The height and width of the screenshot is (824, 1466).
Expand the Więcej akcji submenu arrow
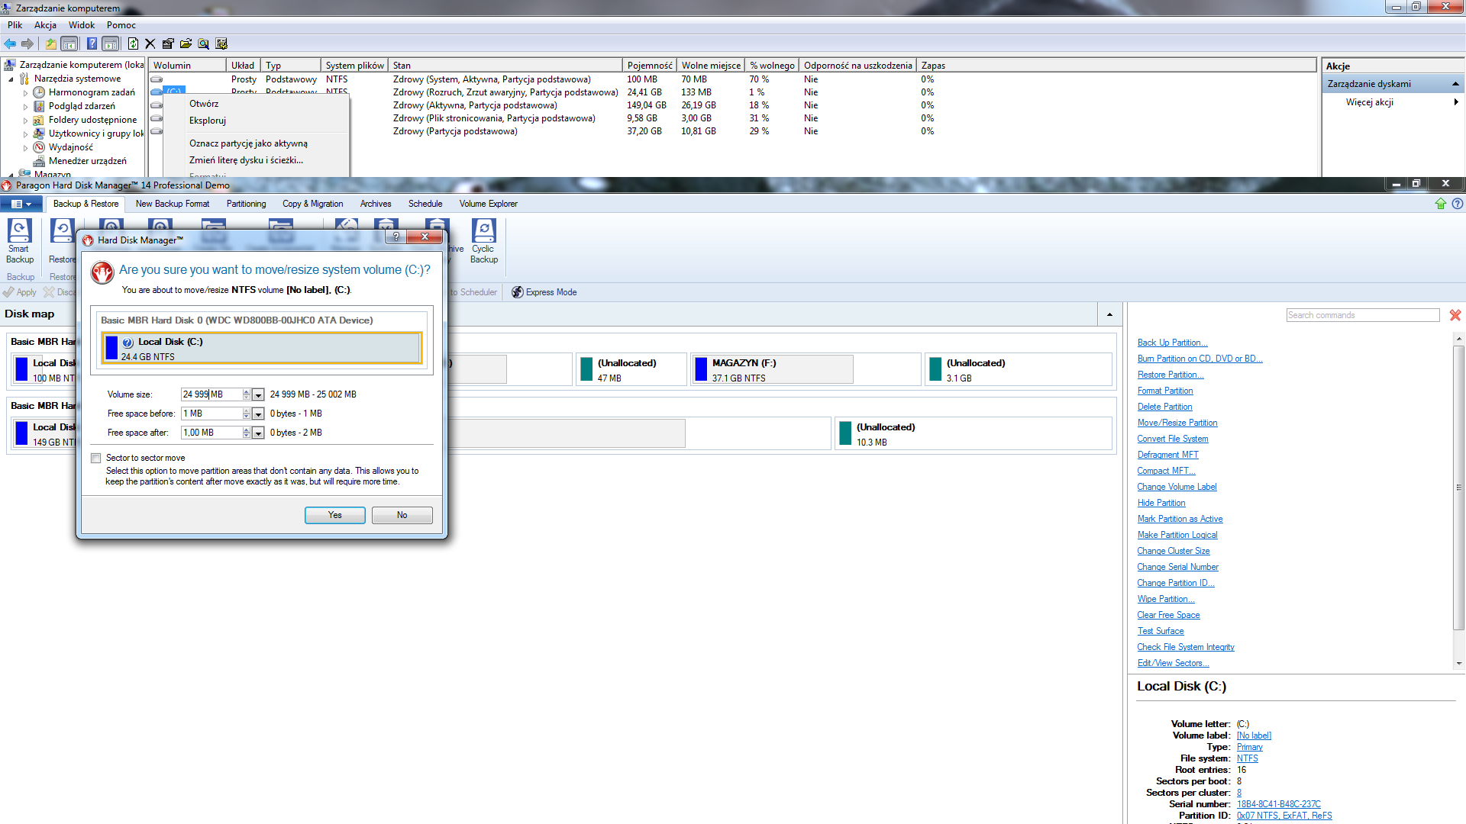1456,102
